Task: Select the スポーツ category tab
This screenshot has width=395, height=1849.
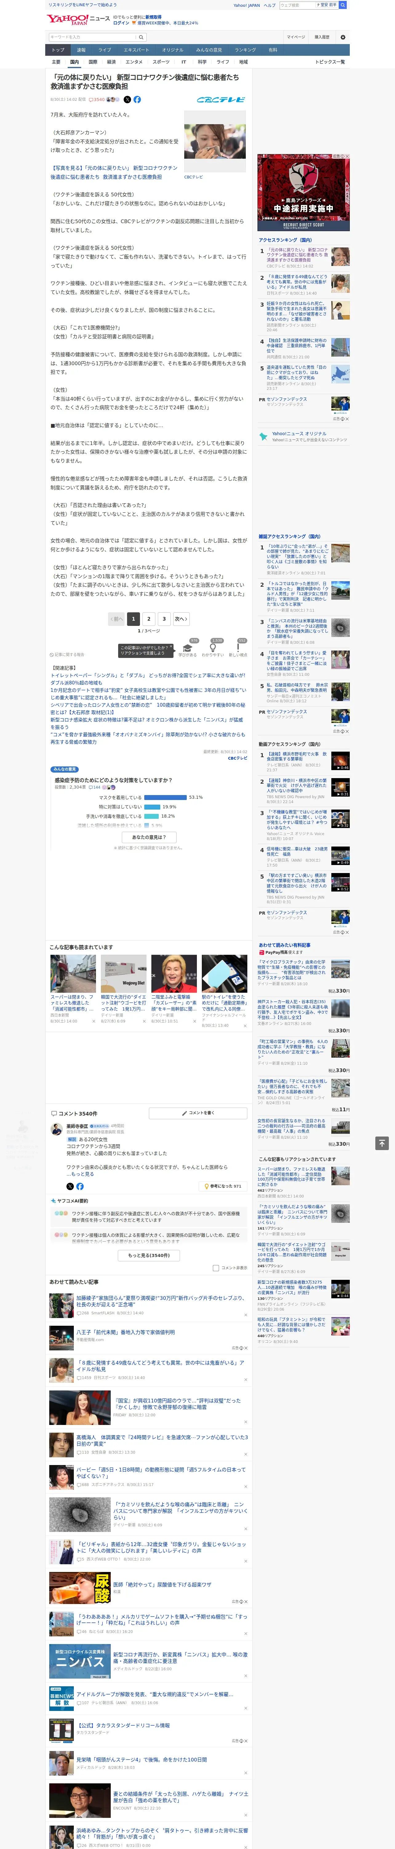Action: coord(161,62)
